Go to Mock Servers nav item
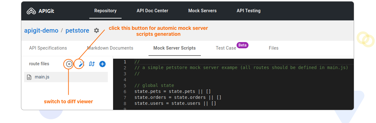The height and width of the screenshot is (123, 376). pos(202,11)
